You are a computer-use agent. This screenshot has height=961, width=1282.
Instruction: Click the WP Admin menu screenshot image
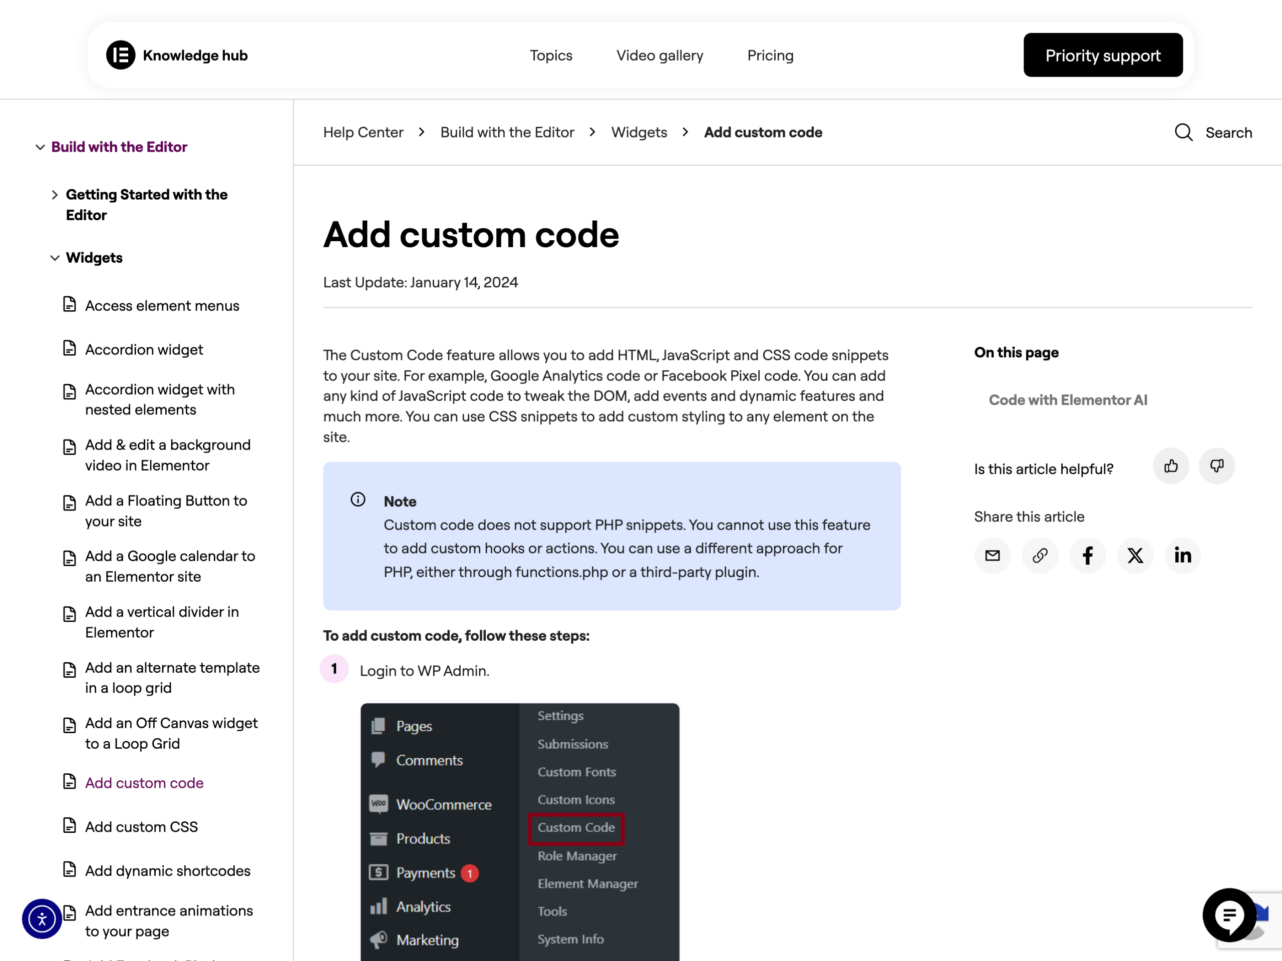(x=520, y=832)
